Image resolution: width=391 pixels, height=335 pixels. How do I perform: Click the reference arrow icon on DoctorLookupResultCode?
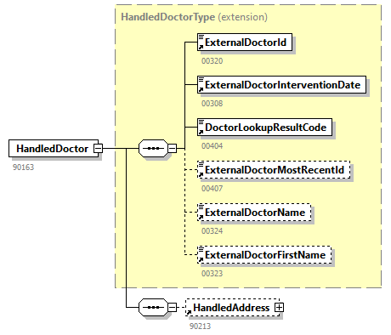tap(201, 132)
